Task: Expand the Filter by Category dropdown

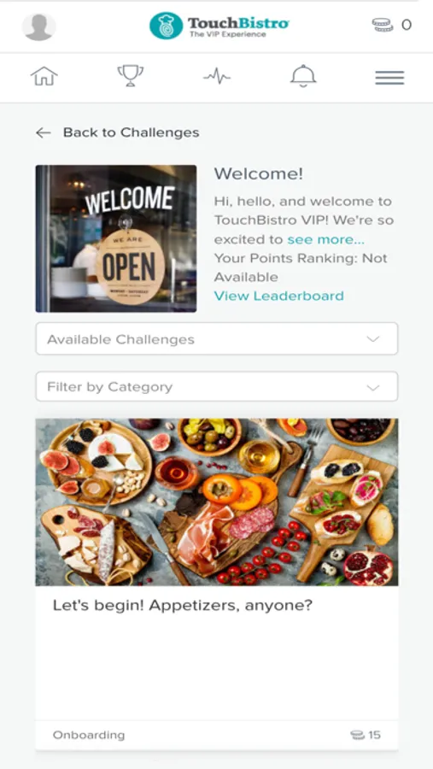Action: pyautogui.click(x=217, y=386)
